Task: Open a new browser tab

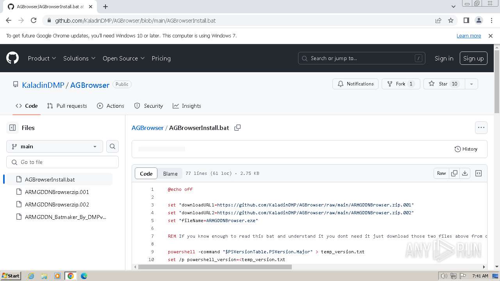Action: click(x=105, y=7)
